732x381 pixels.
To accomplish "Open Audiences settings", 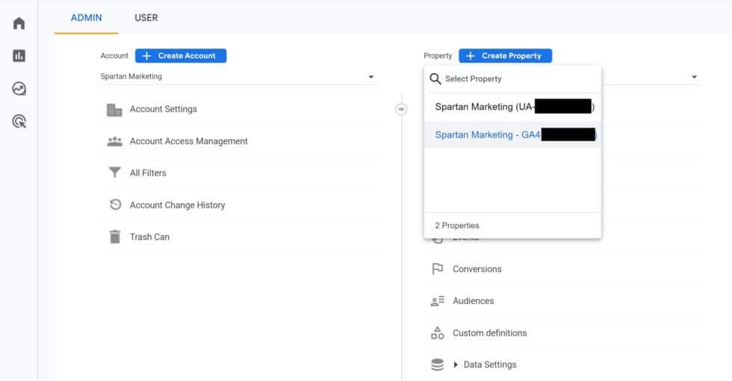I will (x=473, y=300).
